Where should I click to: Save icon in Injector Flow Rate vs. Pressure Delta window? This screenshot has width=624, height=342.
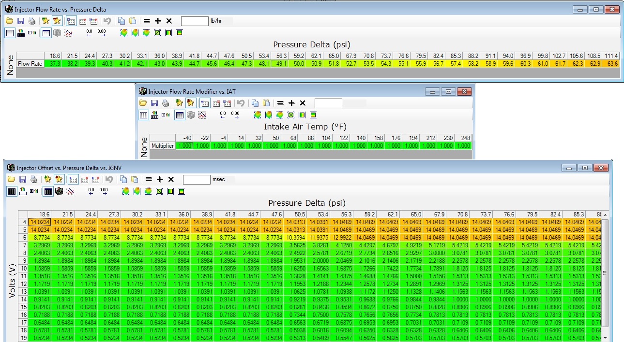click(x=21, y=21)
